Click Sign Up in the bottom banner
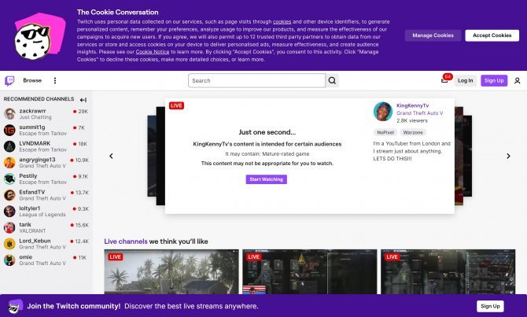This screenshot has height=317, width=527. point(490,306)
